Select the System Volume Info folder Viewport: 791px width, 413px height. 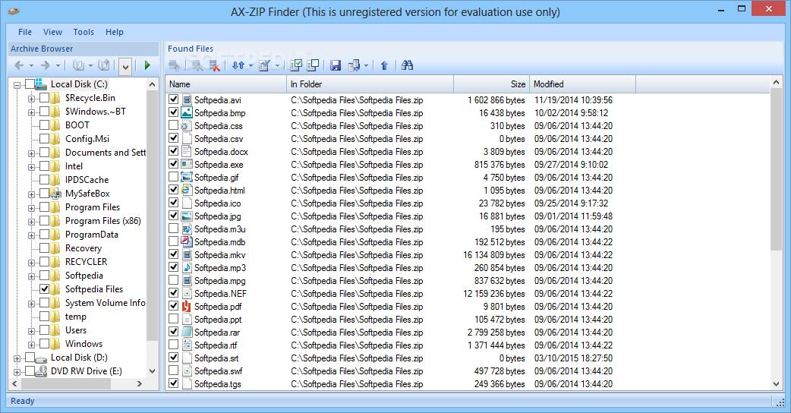105,303
